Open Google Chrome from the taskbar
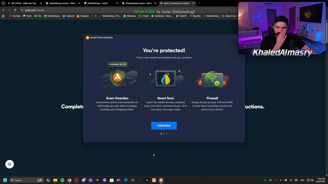This screenshot has width=328, height=184. (69, 180)
